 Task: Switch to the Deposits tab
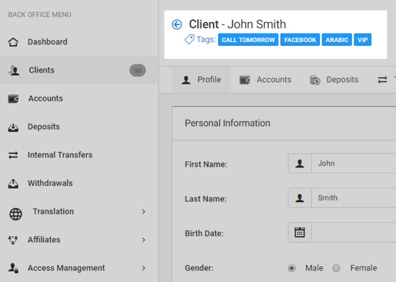(x=334, y=80)
